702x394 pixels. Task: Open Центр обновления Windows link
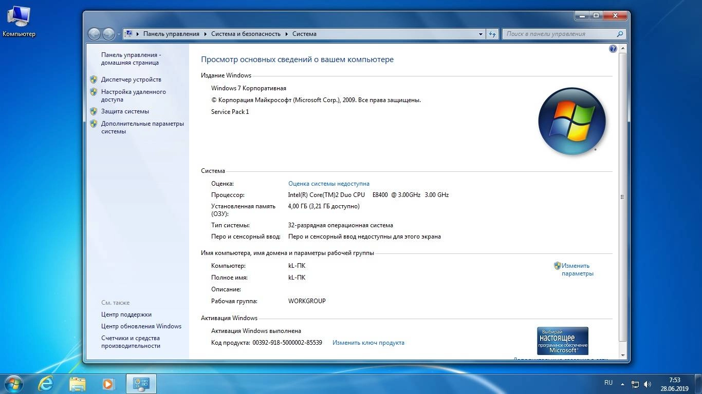click(141, 326)
